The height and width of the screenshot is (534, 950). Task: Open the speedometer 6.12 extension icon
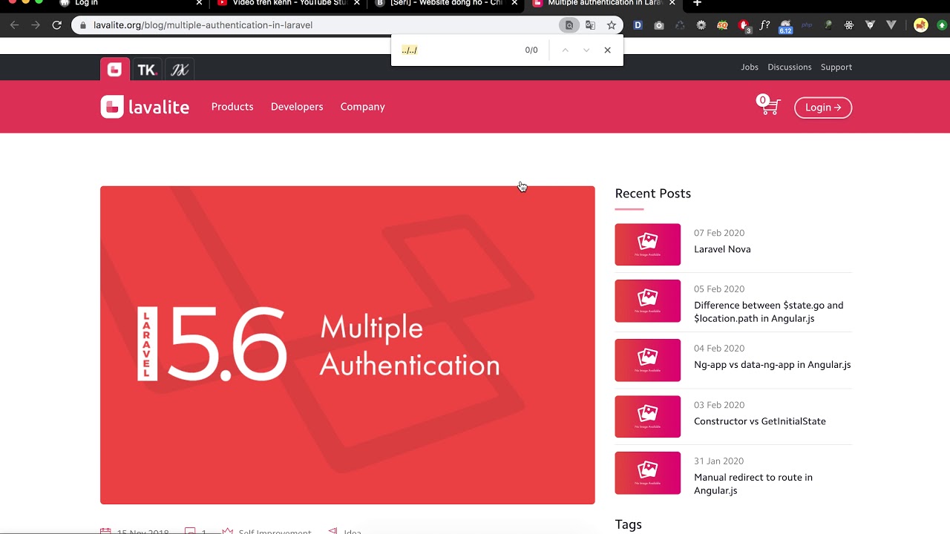click(785, 27)
